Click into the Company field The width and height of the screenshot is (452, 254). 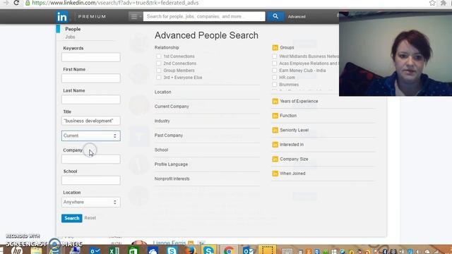tap(91, 159)
